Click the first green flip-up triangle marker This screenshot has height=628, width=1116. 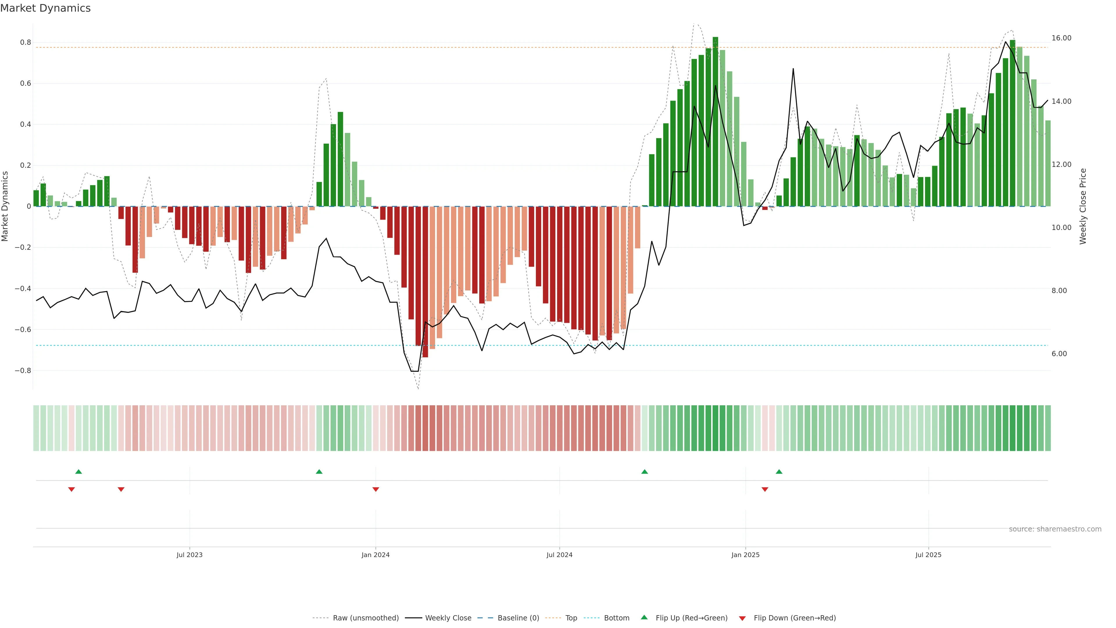point(78,472)
